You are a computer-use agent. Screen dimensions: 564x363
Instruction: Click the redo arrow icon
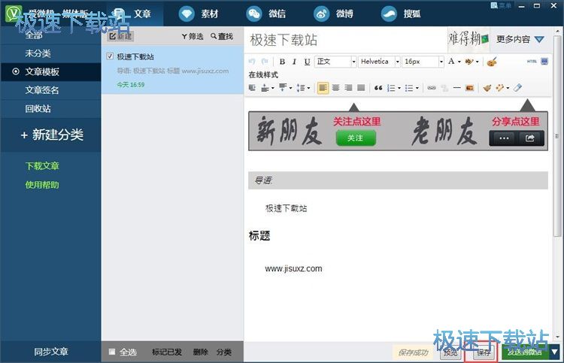click(x=265, y=62)
